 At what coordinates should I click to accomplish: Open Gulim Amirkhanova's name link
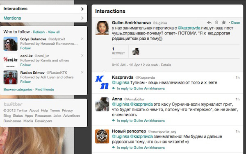coord(131,23)
